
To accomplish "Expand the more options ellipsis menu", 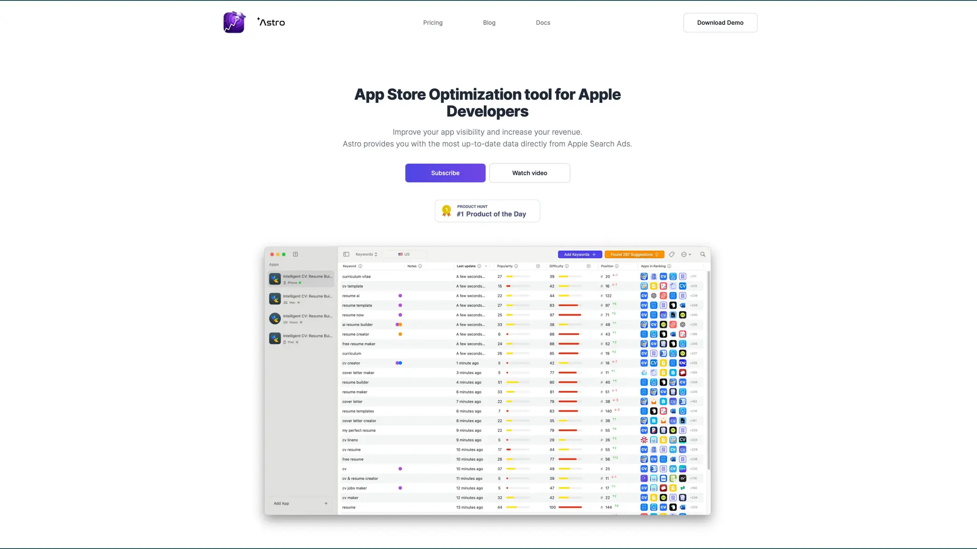I will click(x=686, y=254).
